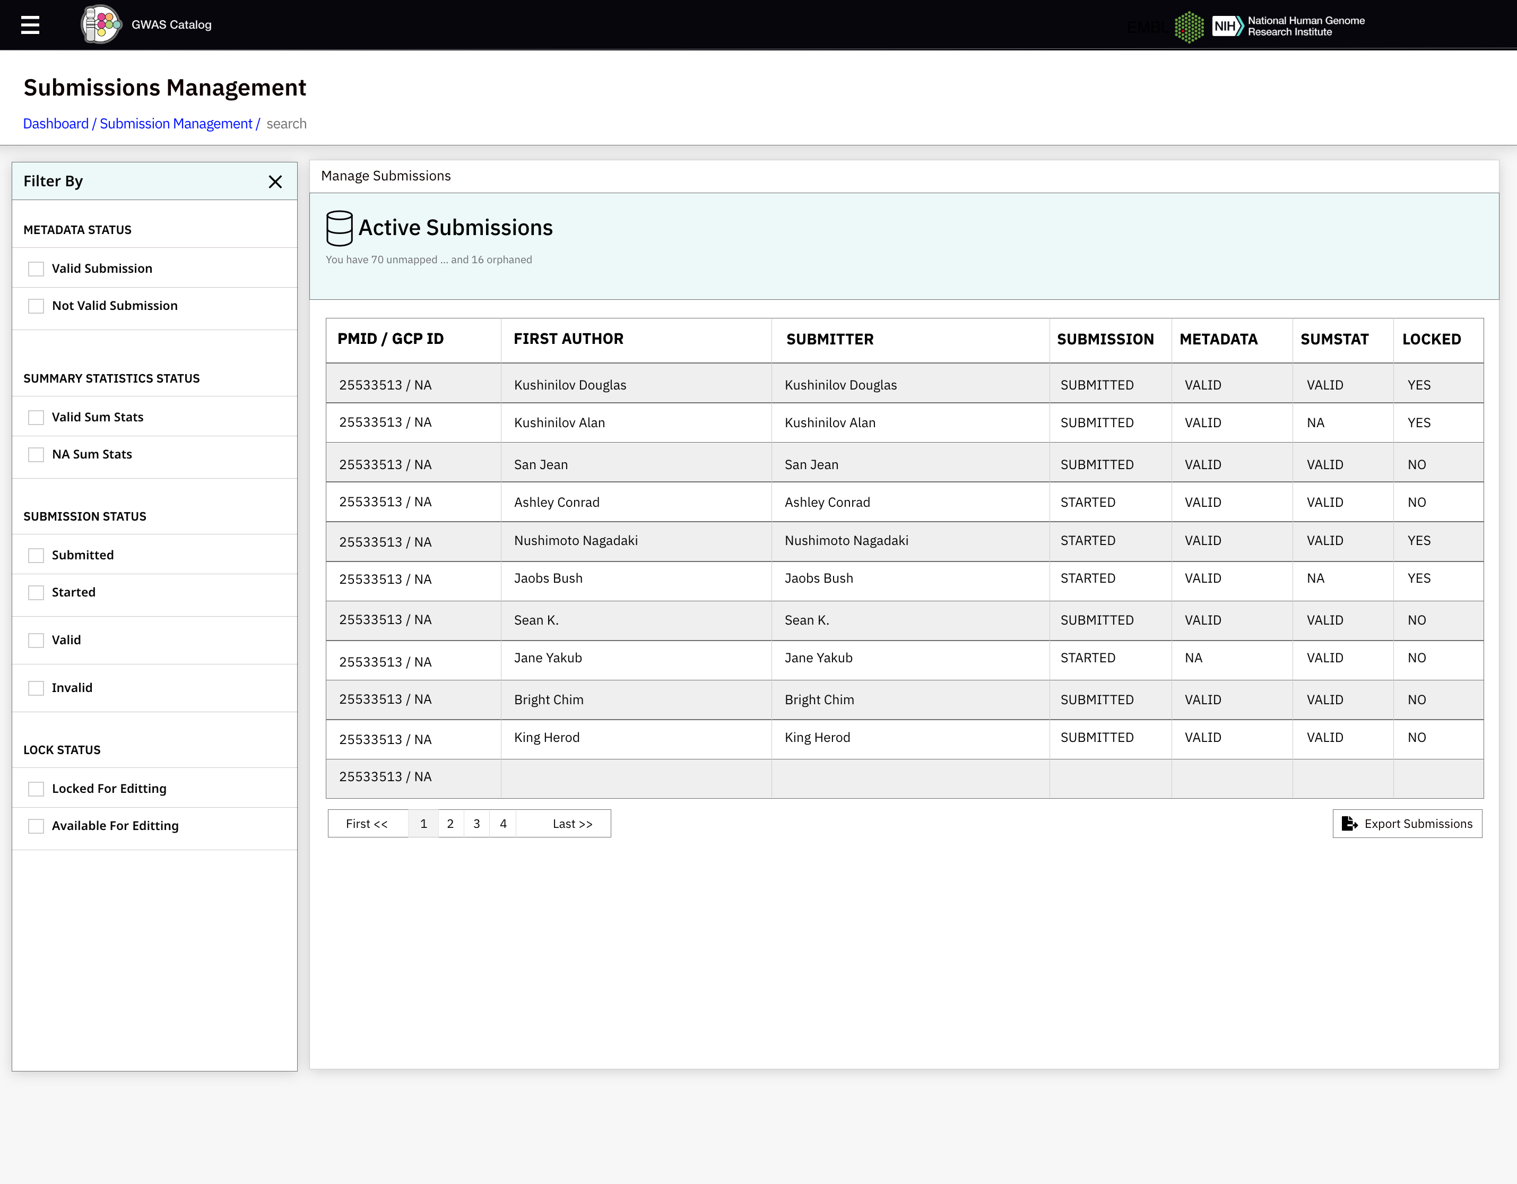Go to page 2 in pagination

pyautogui.click(x=450, y=823)
